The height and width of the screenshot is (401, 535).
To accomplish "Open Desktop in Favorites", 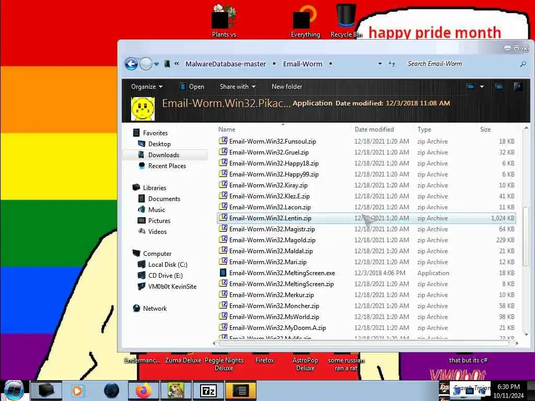I will point(159,144).
